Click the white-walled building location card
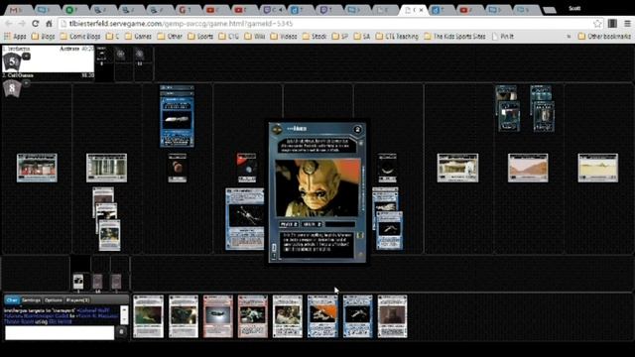 click(x=457, y=168)
